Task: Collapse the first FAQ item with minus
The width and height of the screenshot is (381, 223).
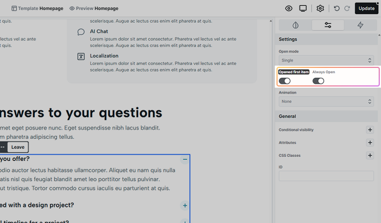Action: [185, 160]
